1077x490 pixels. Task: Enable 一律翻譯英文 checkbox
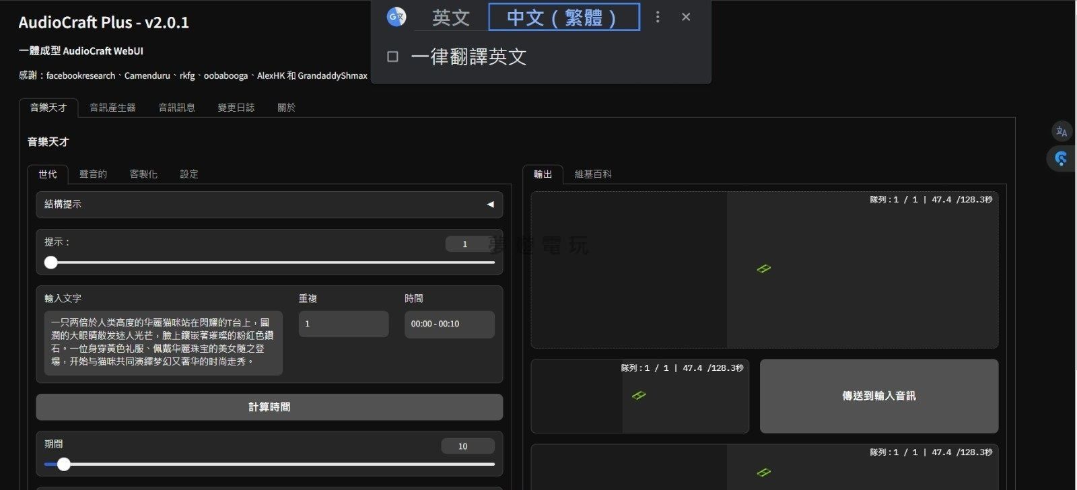point(393,57)
